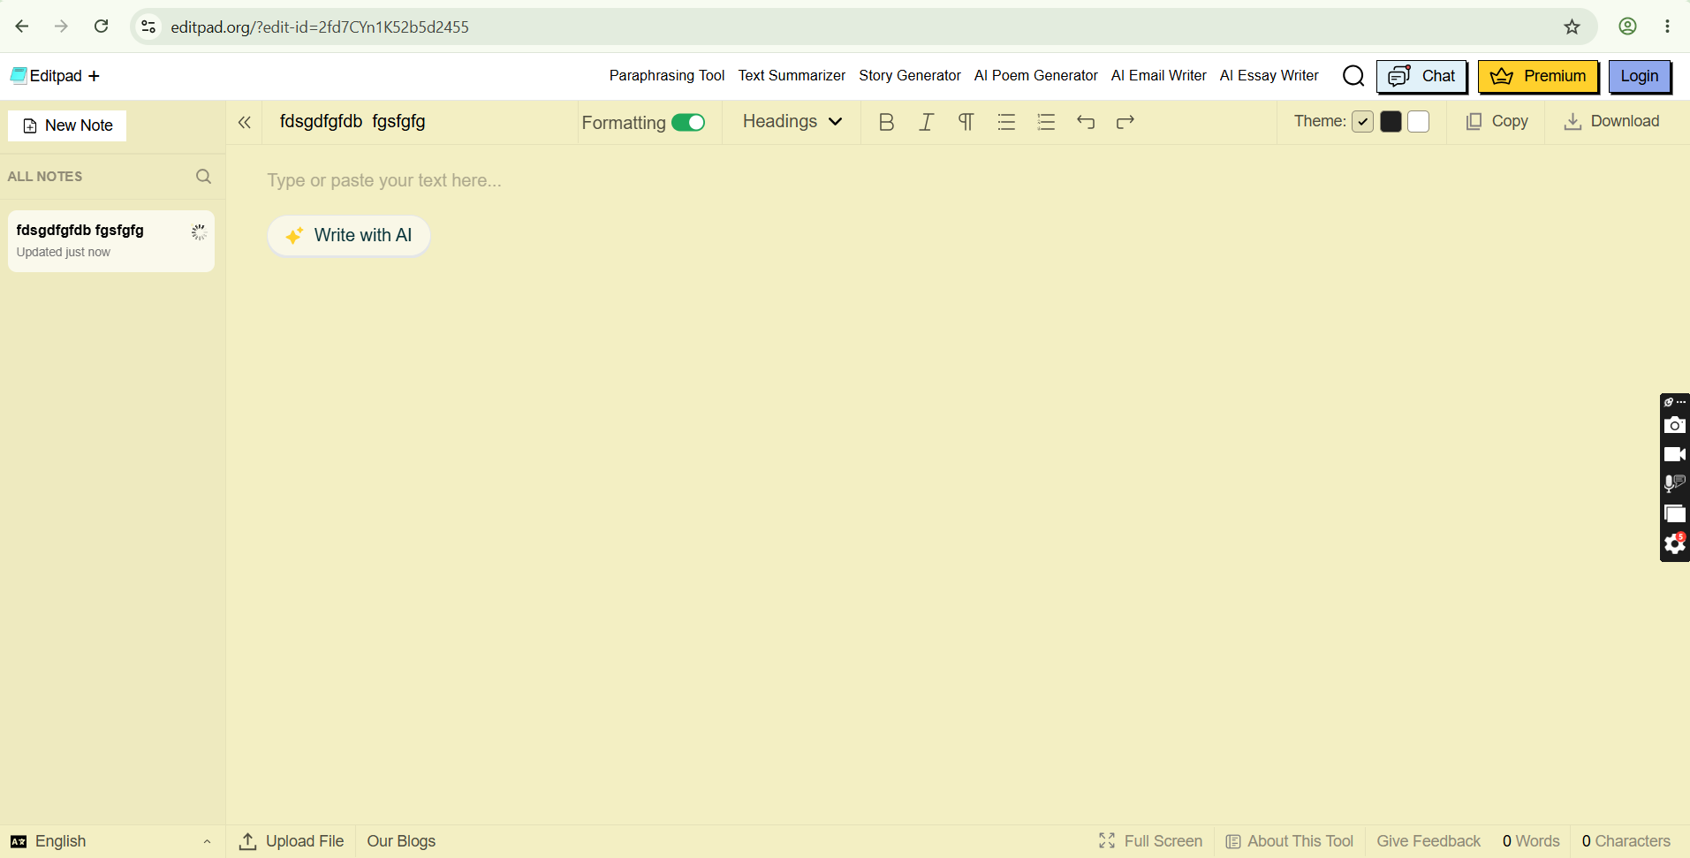Click the 0 Words counter
Viewport: 1690px width, 858px height.
click(x=1531, y=841)
